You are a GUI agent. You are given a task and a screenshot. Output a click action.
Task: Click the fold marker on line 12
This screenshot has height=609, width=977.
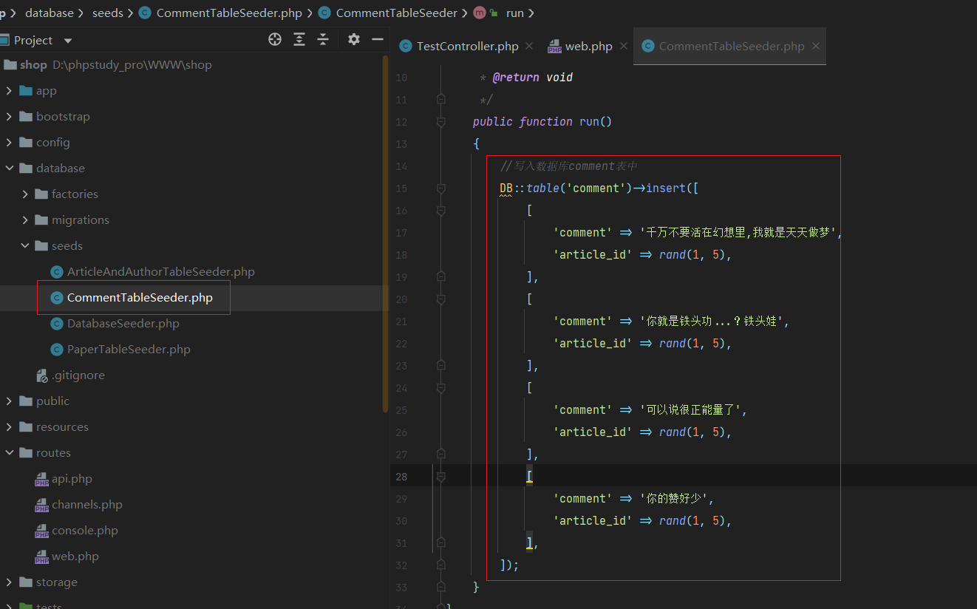tap(441, 121)
